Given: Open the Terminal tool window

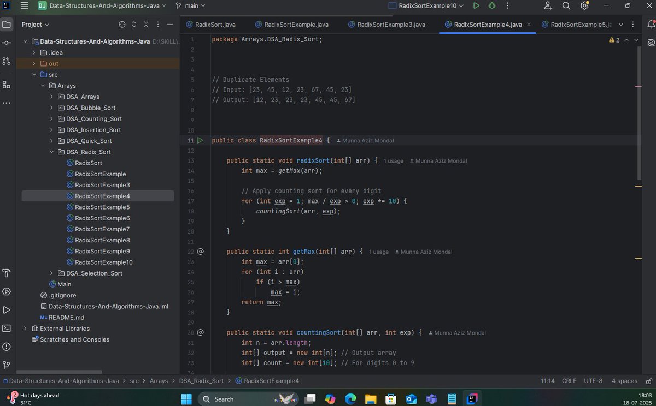Looking at the screenshot, I should tap(7, 328).
